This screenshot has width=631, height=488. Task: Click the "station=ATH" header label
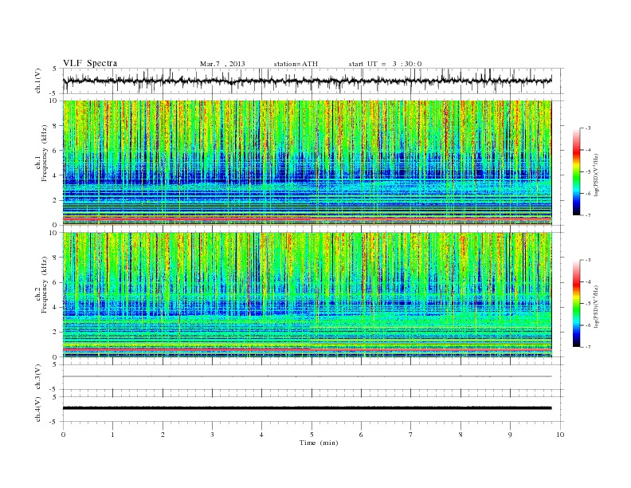coord(296,64)
